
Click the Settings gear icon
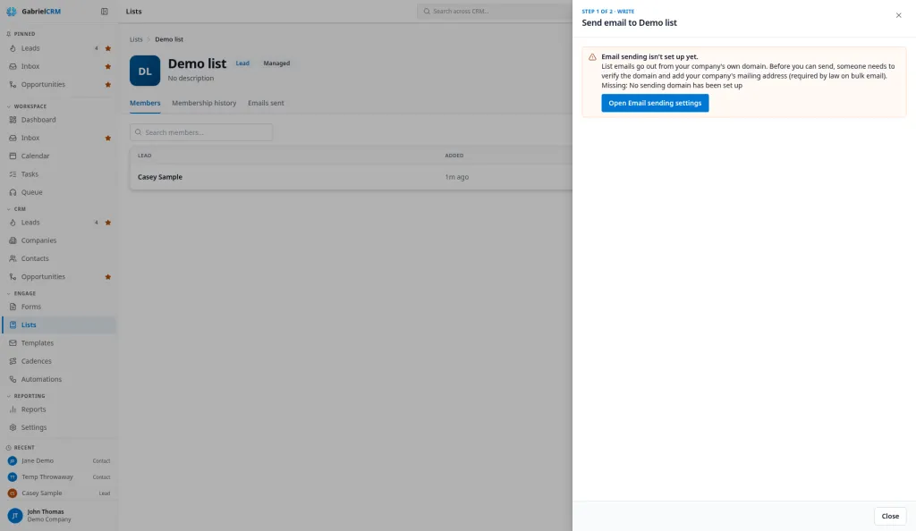pos(13,427)
